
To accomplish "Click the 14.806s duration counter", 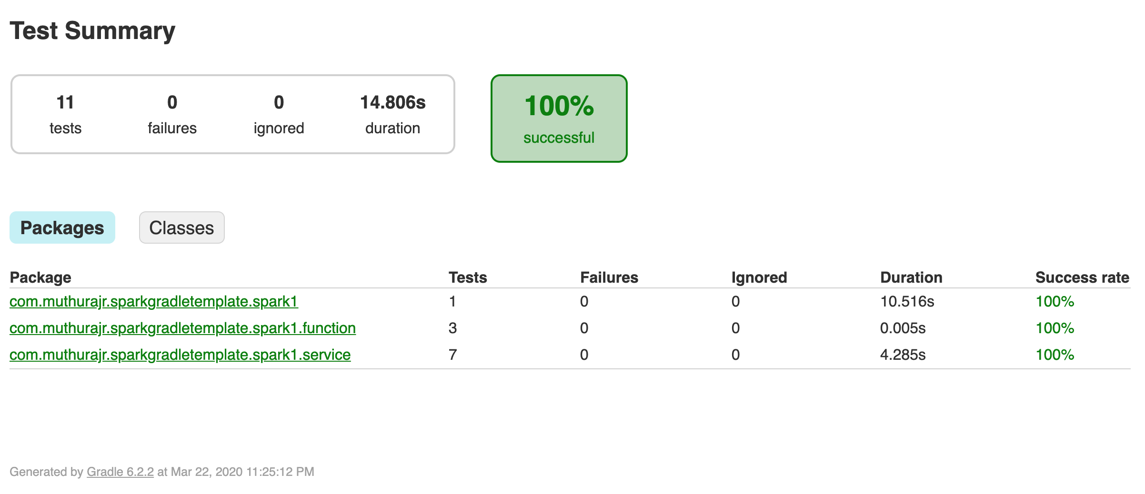I will (392, 114).
